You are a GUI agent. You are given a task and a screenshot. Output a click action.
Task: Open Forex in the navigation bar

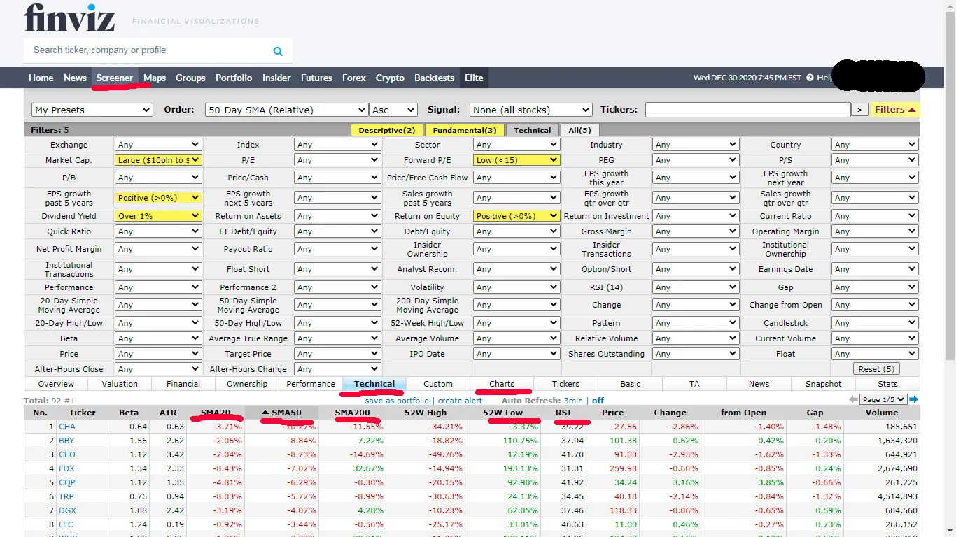354,78
